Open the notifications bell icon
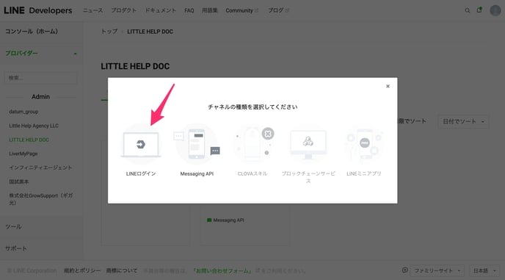Image resolution: width=505 pixels, height=280 pixels. 479,10
